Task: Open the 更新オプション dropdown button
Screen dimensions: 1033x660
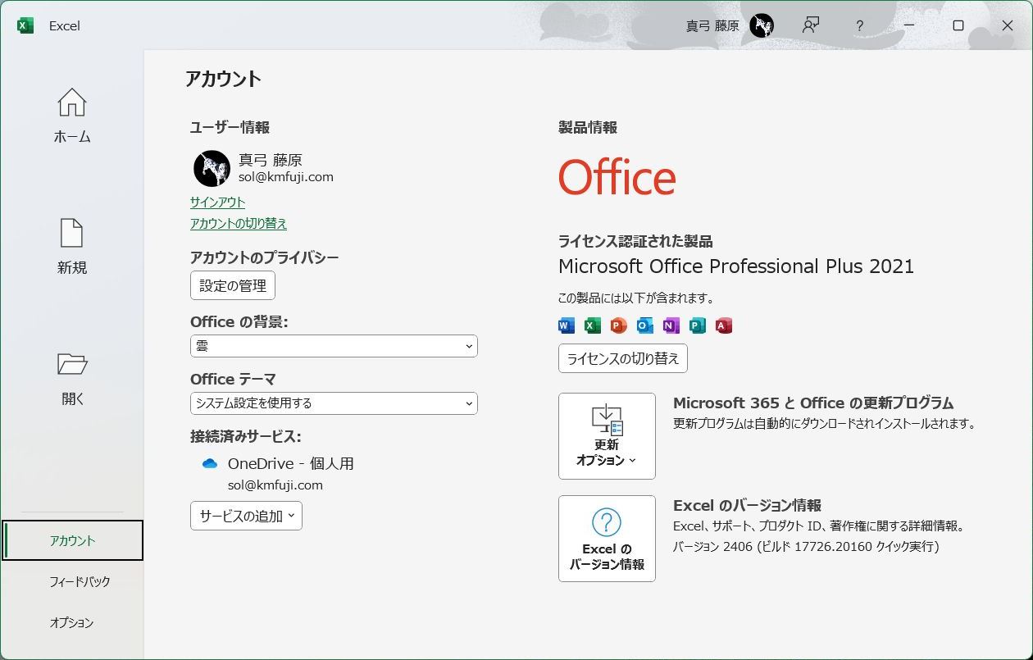Action: (607, 436)
